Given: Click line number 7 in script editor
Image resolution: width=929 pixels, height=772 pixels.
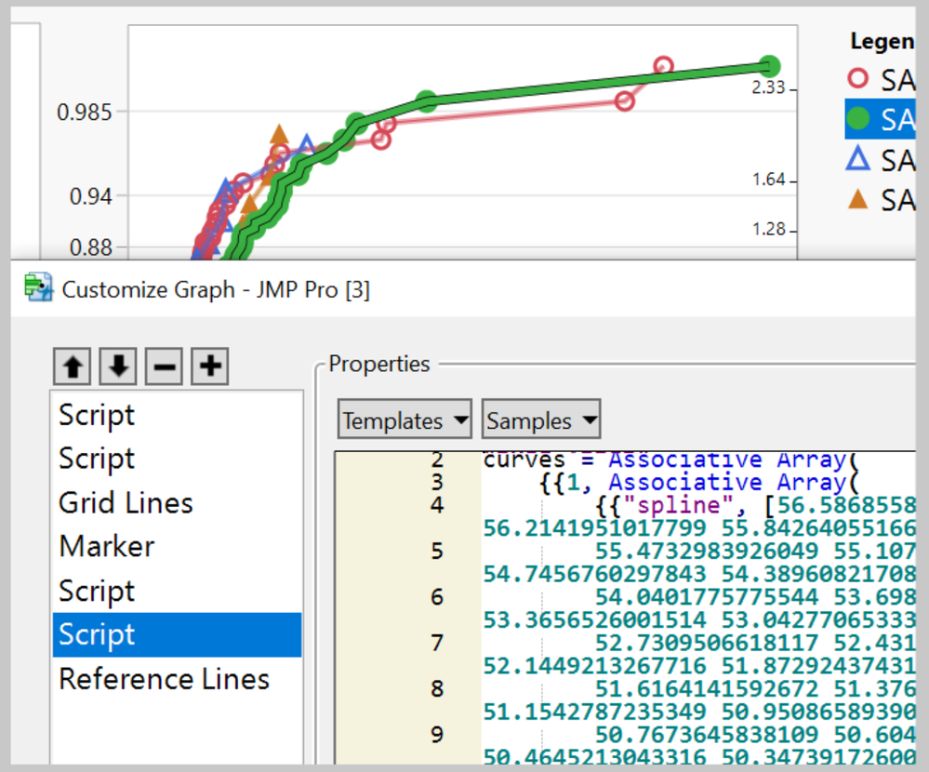Looking at the screenshot, I should pyautogui.click(x=437, y=643).
